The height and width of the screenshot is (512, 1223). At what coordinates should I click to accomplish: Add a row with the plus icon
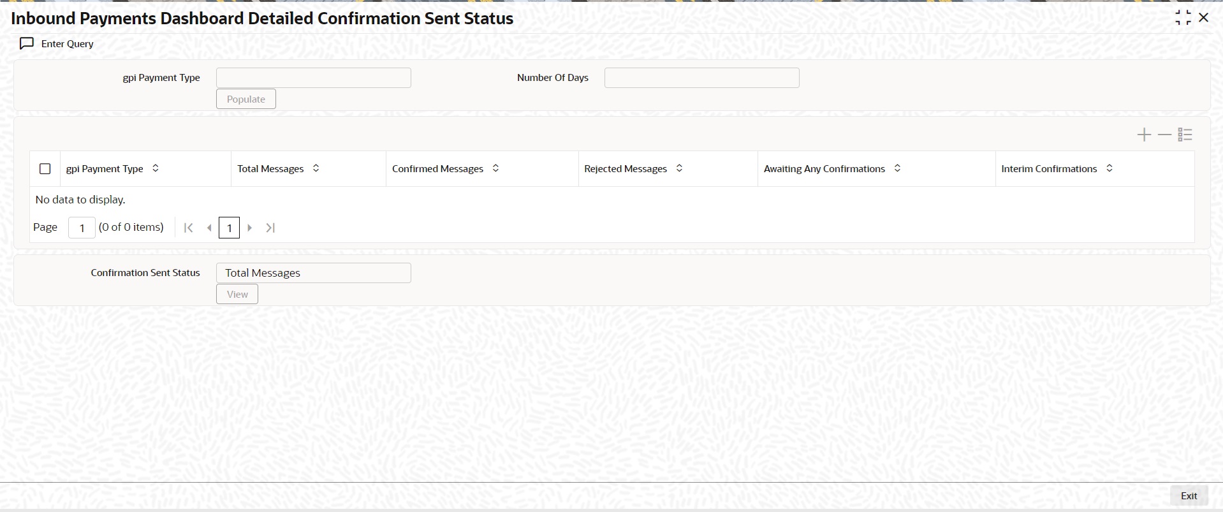pos(1144,135)
